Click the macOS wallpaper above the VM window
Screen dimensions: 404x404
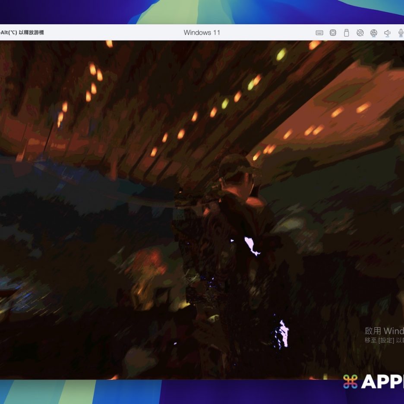tap(202, 11)
